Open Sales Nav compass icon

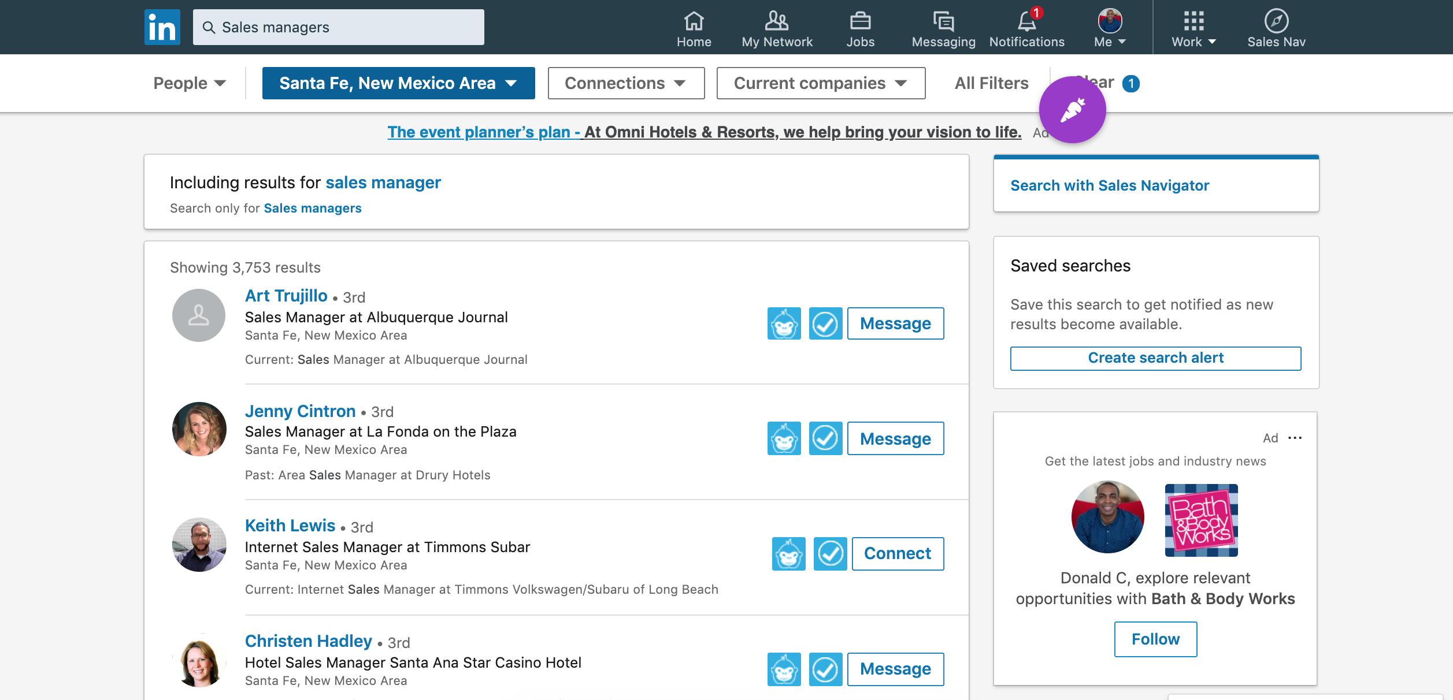tap(1276, 21)
